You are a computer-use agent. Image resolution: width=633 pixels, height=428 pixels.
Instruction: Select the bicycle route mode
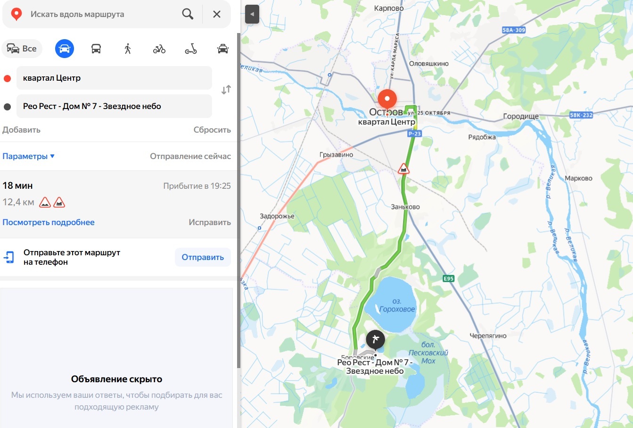pyautogui.click(x=159, y=49)
